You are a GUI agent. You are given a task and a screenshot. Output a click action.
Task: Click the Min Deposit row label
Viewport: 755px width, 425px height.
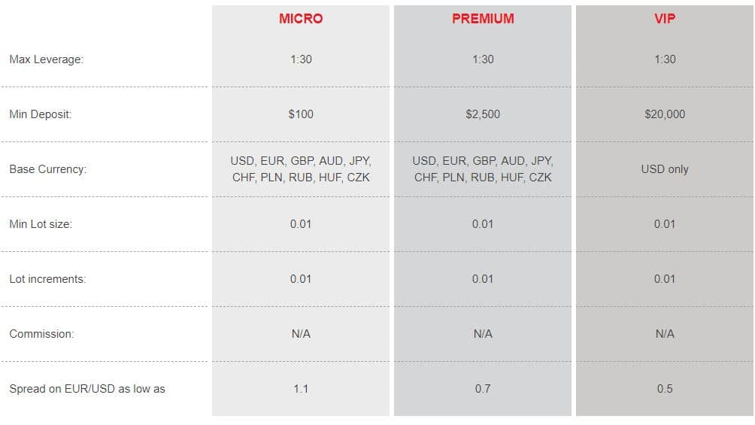[41, 114]
